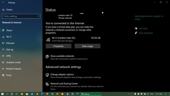This screenshot has height=96, width=170.
Task: Go back with the Settings back arrow
Action: [3, 2]
